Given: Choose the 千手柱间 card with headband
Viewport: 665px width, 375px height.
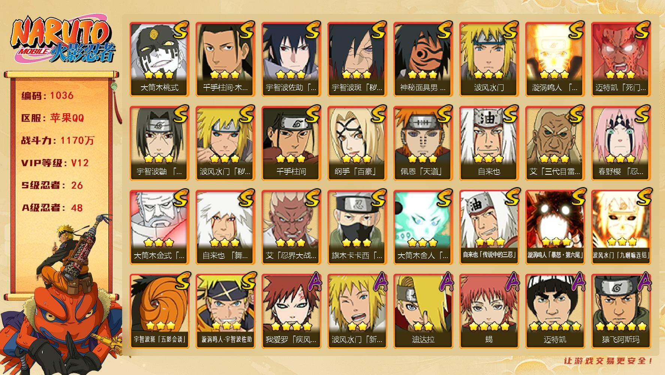Looking at the screenshot, I should pyautogui.click(x=291, y=143).
